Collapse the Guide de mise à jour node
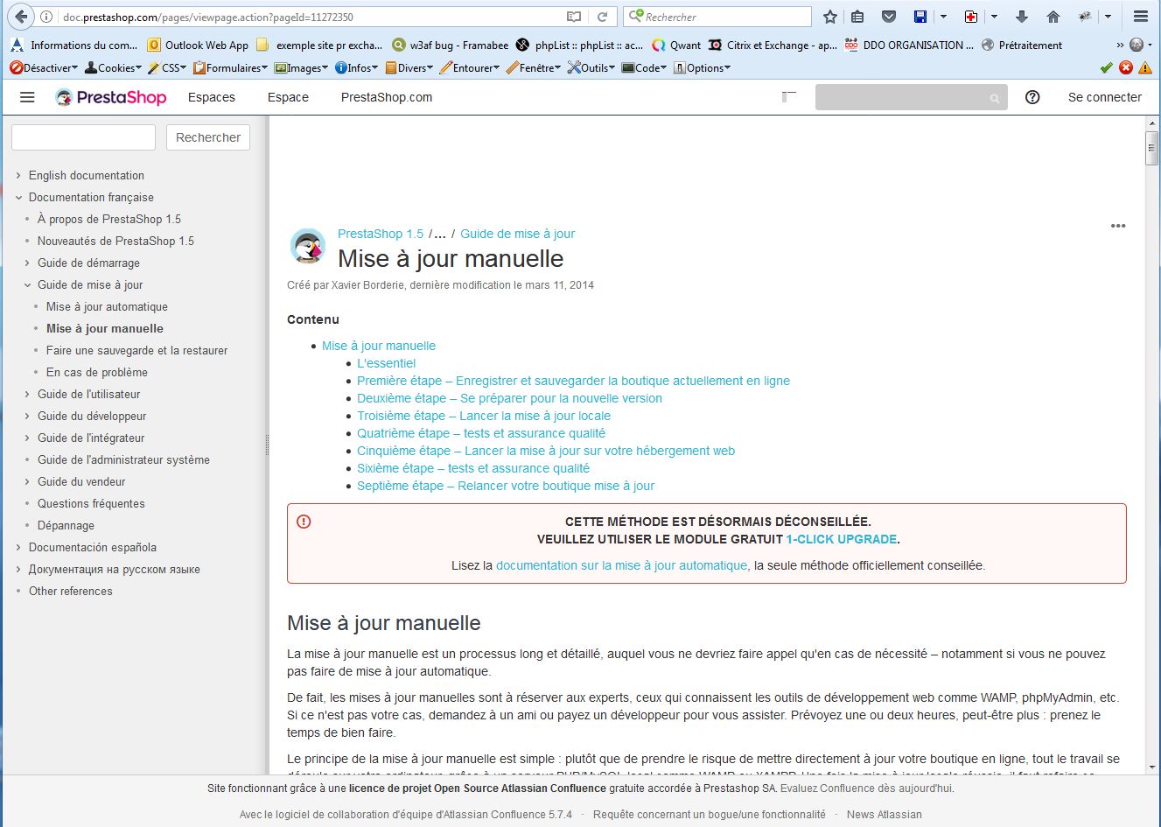This screenshot has height=827, width=1161. 27,284
